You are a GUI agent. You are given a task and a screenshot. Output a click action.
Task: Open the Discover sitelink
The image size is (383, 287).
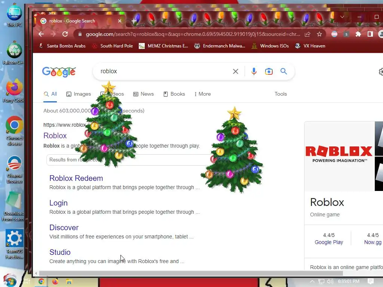(x=64, y=228)
